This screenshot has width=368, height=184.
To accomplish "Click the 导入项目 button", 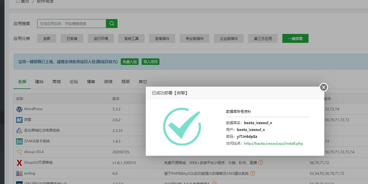I will tap(151, 62).
